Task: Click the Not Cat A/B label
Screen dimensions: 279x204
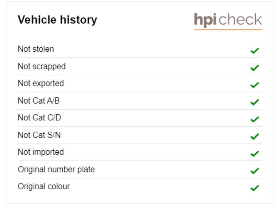Action: point(39,101)
